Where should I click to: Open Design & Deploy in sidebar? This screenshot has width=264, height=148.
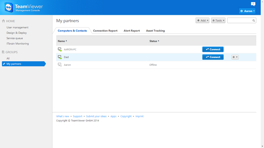pyautogui.click(x=16, y=33)
